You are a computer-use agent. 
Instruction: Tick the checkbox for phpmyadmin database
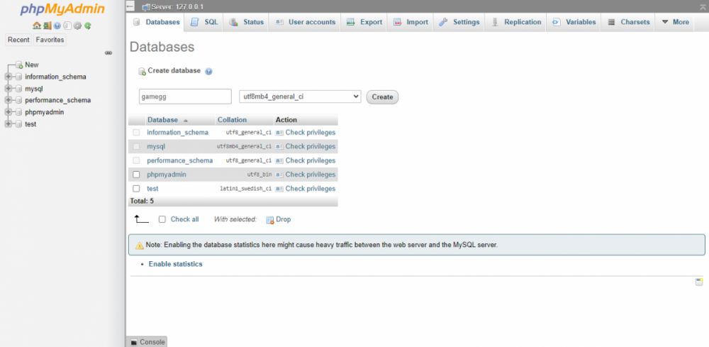[x=136, y=175]
